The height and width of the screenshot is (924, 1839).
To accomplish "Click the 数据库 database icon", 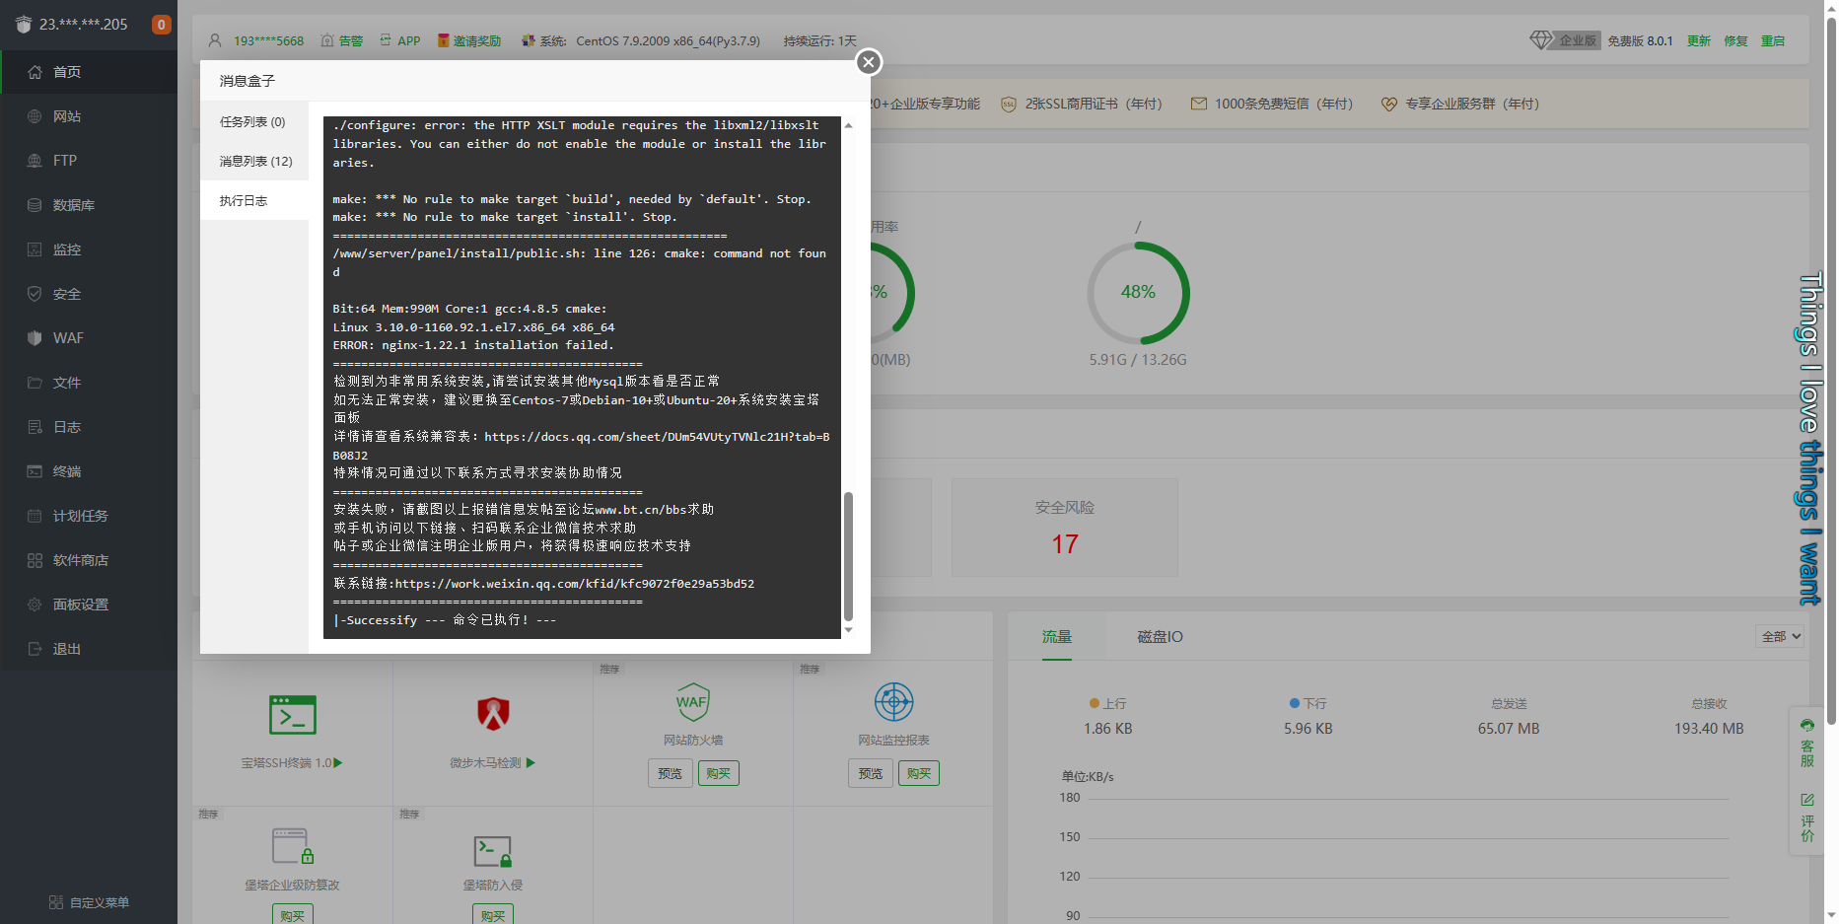I will point(35,205).
